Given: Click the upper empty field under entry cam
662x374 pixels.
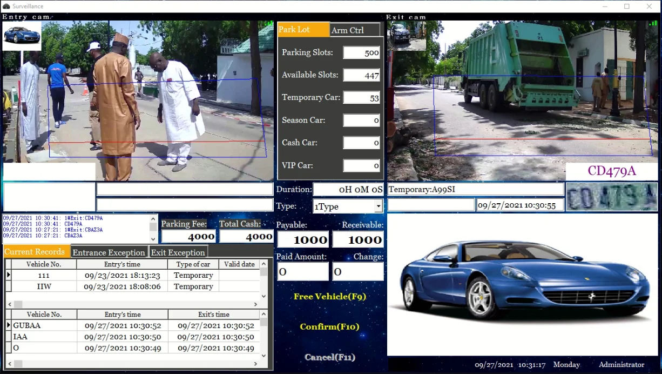Looking at the screenshot, I should click(185, 189).
